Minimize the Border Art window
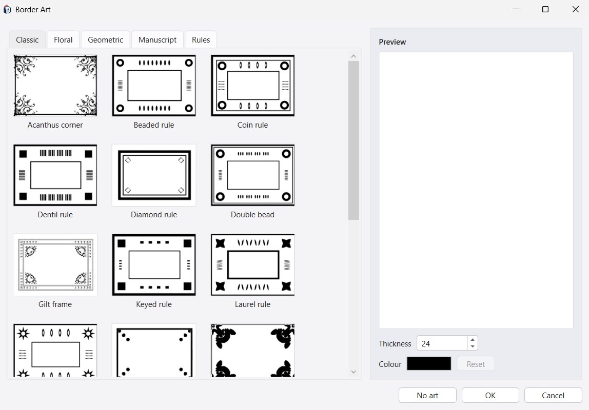 [516, 9]
